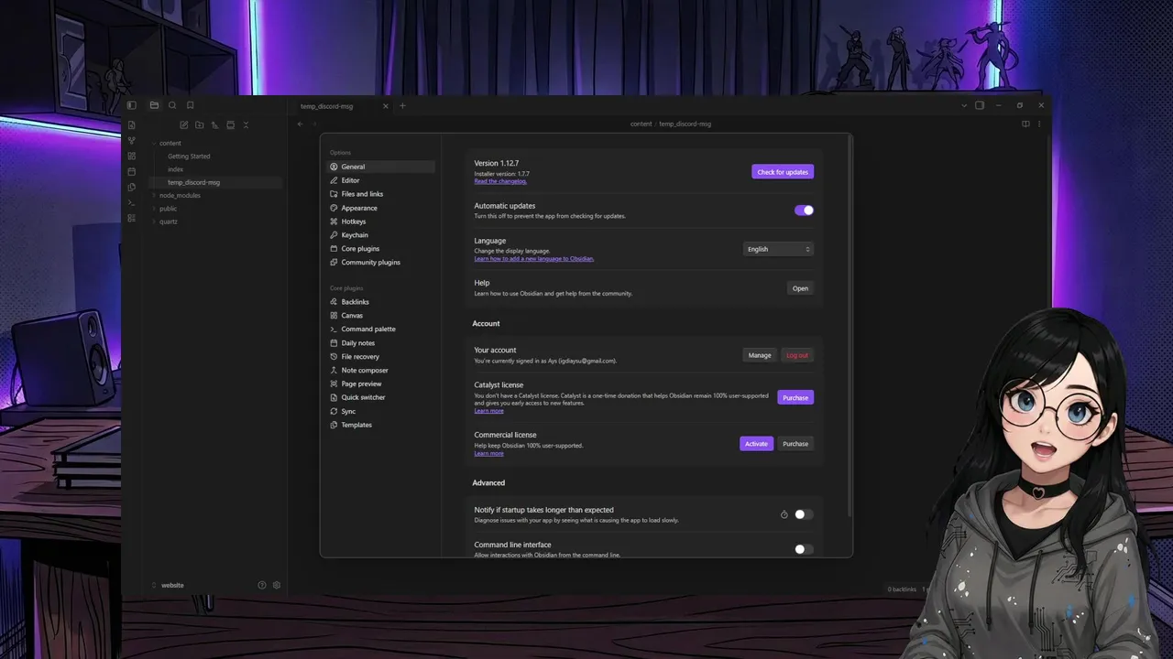Open the bookmarks tab icon
1173x659 pixels.
tap(191, 105)
